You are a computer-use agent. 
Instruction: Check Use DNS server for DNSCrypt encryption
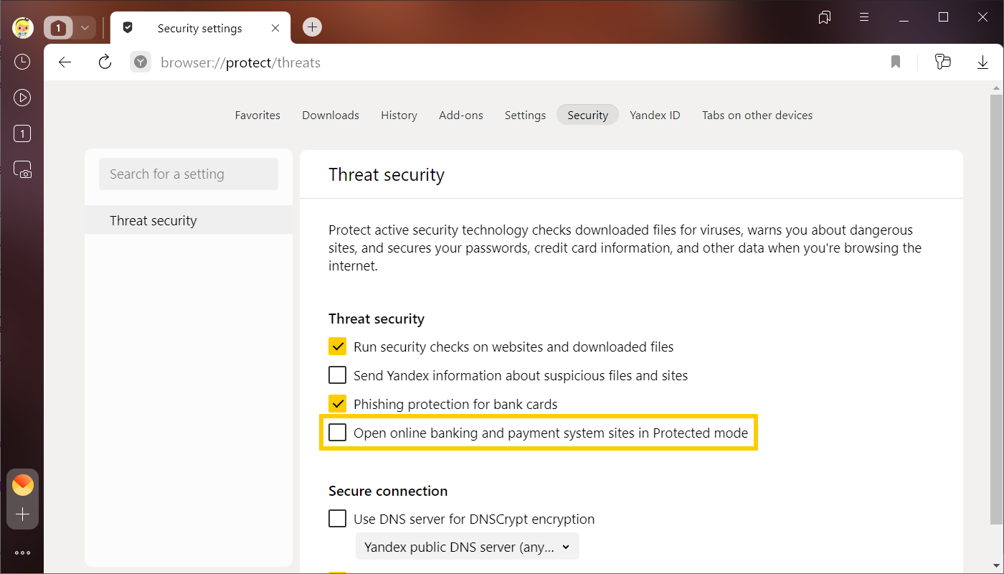coord(338,519)
